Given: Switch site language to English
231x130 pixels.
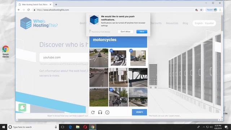Looking at the screenshot, I should click(x=199, y=23).
